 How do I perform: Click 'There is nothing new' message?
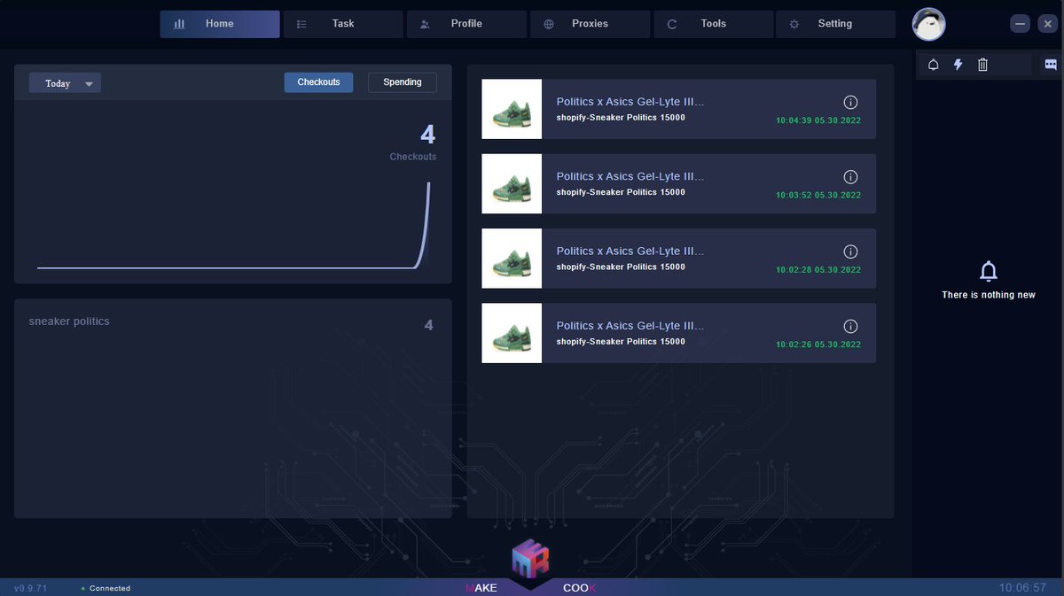coord(989,295)
